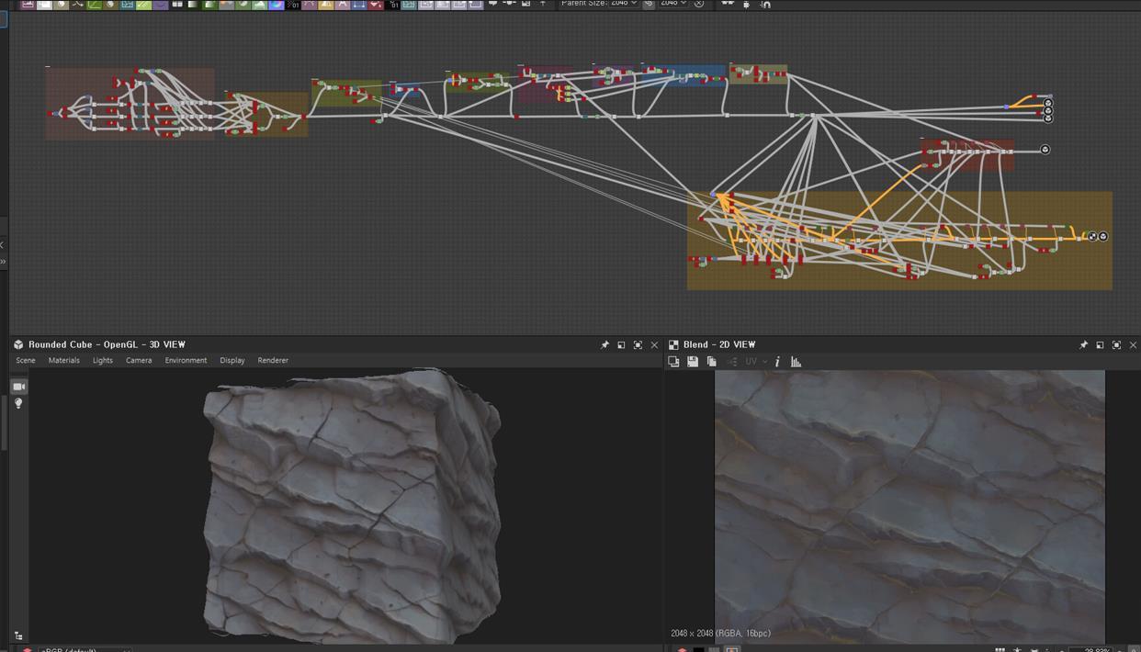Open the Camera menu in 3D view

point(139,361)
